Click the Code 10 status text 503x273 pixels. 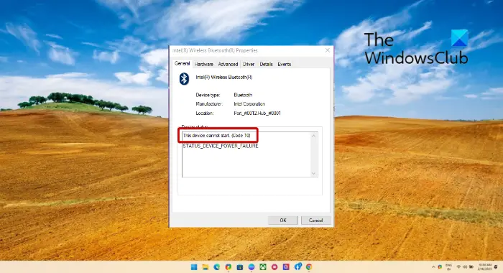click(216, 136)
